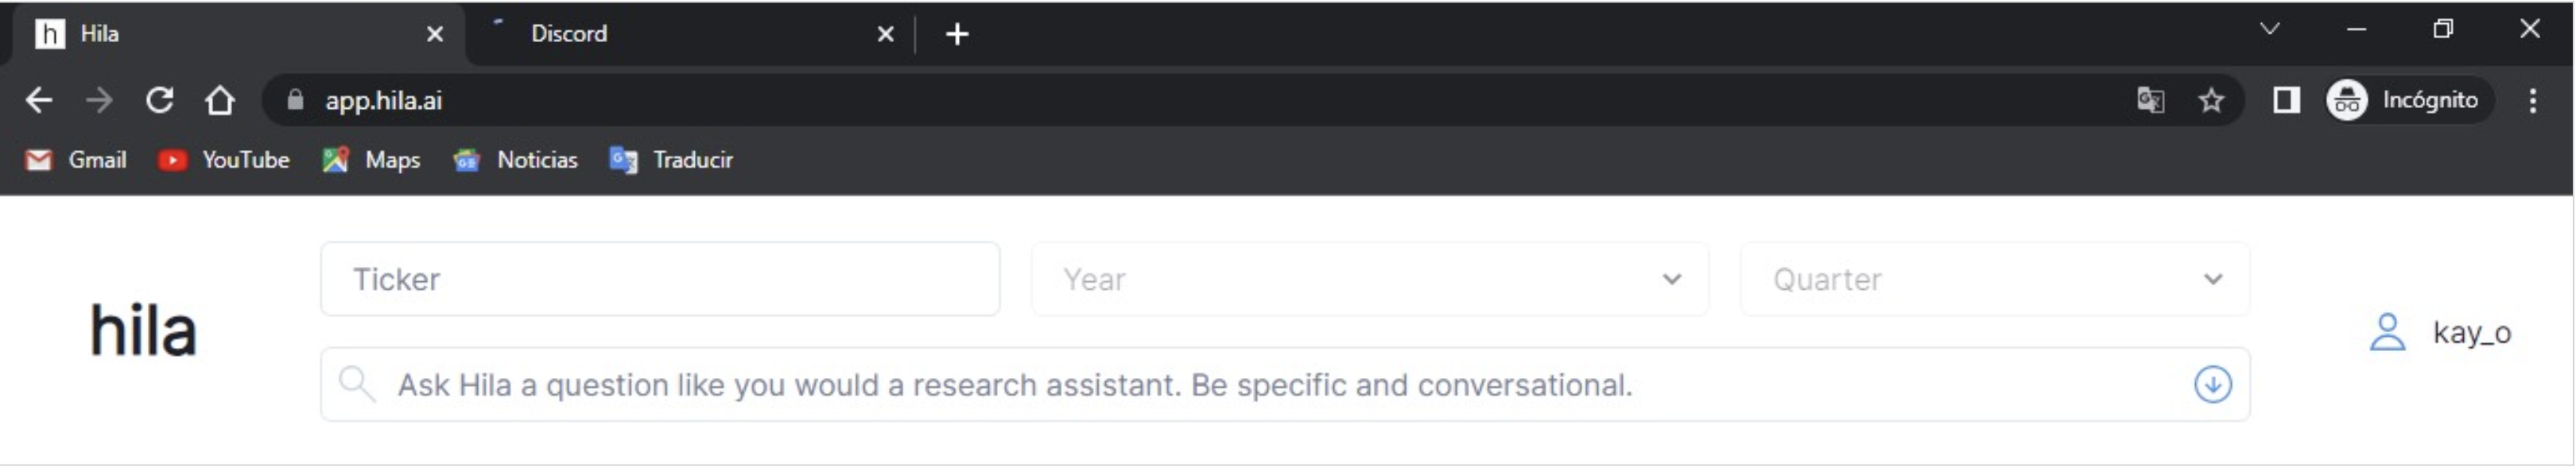Open a new browser tab

point(956,34)
